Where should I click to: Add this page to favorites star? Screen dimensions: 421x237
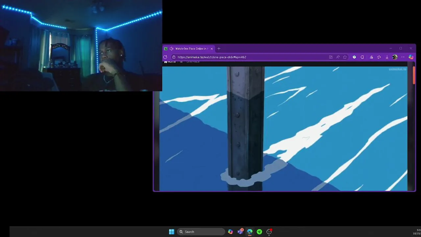345,57
